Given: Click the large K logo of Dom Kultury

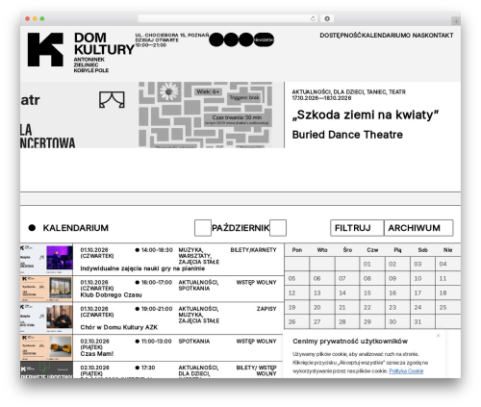Looking at the screenshot, I should 45,50.
